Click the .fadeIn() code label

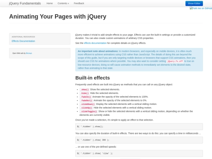tap(86, 97)
